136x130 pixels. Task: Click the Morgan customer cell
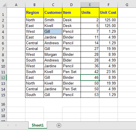(53, 54)
